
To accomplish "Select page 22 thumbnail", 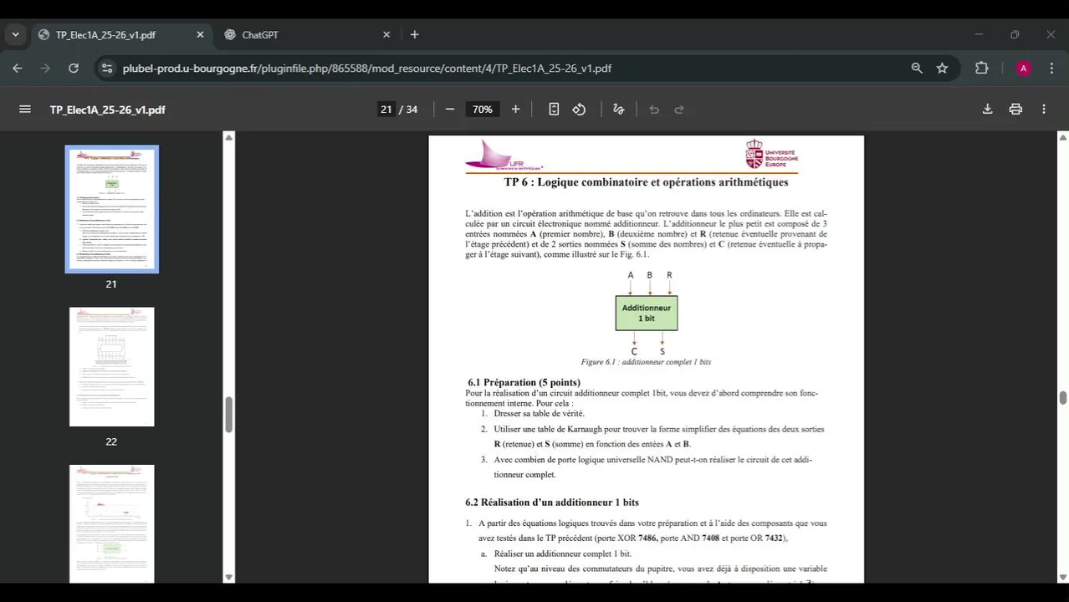I will point(112,367).
